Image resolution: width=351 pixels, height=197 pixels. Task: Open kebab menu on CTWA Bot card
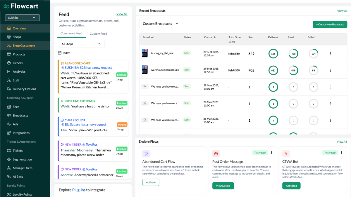pos(341,153)
